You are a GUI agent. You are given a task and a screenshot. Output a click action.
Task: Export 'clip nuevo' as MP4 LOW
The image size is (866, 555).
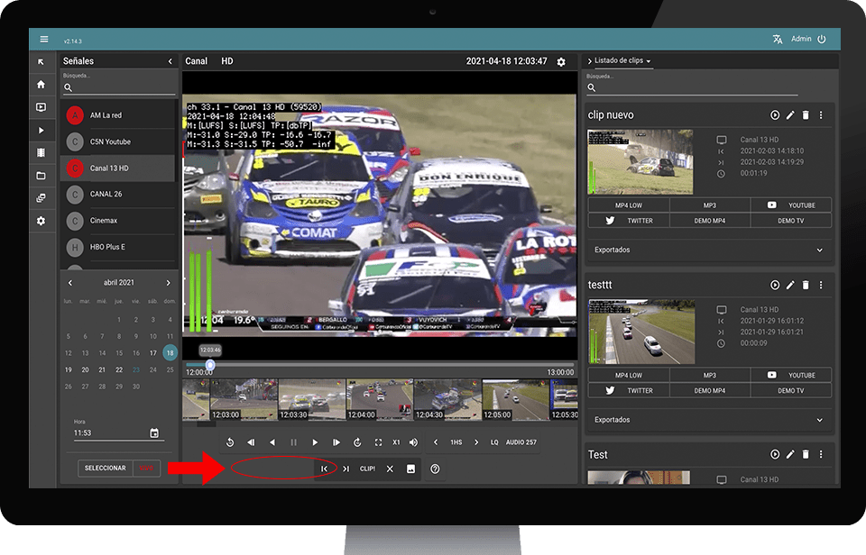click(629, 205)
